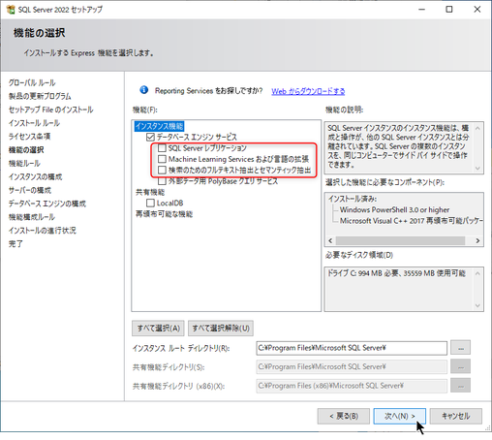Click the instance root directory input field
The width and height of the screenshot is (492, 440).
point(352,348)
